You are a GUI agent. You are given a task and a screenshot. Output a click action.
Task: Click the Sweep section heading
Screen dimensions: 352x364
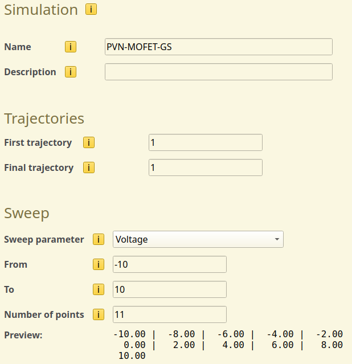click(27, 213)
